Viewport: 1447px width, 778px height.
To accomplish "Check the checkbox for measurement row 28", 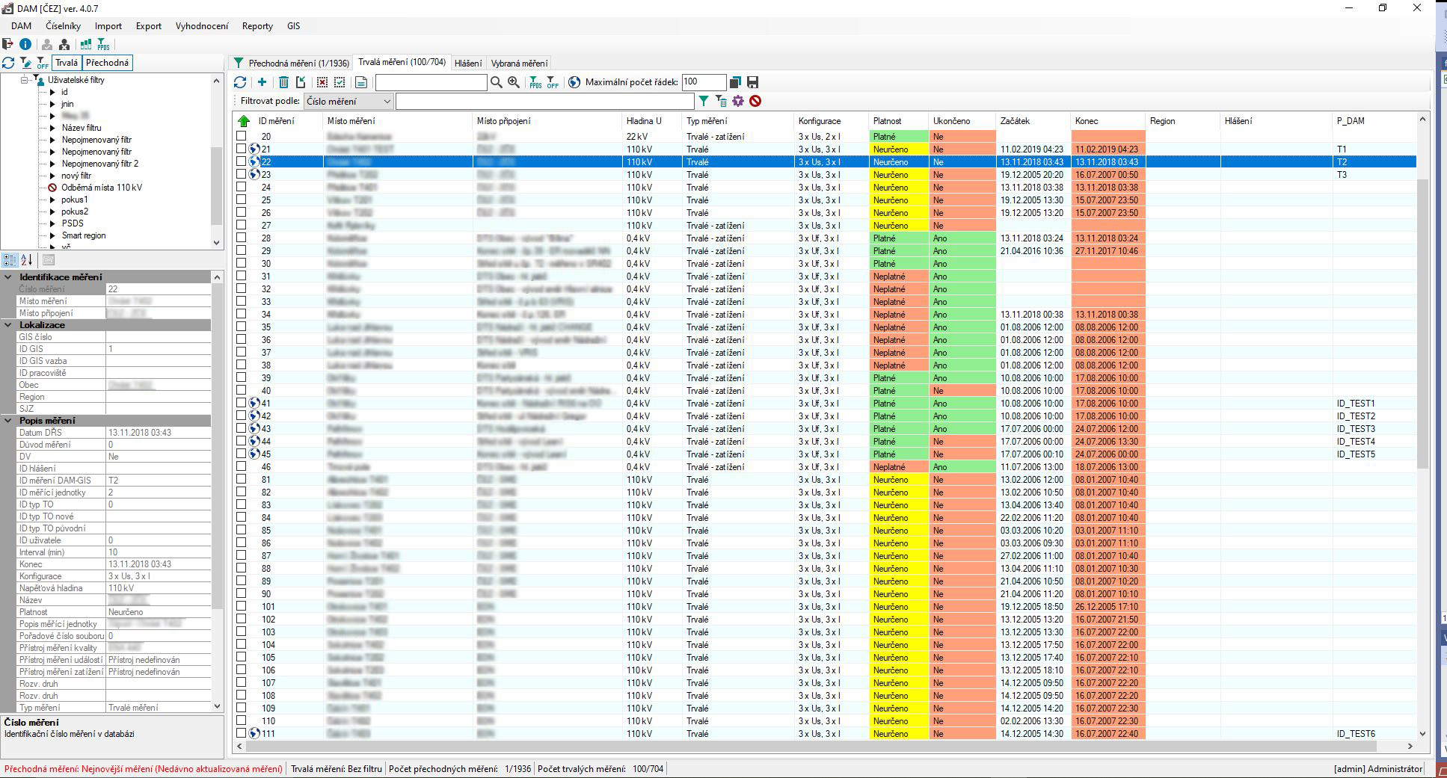I will click(242, 238).
